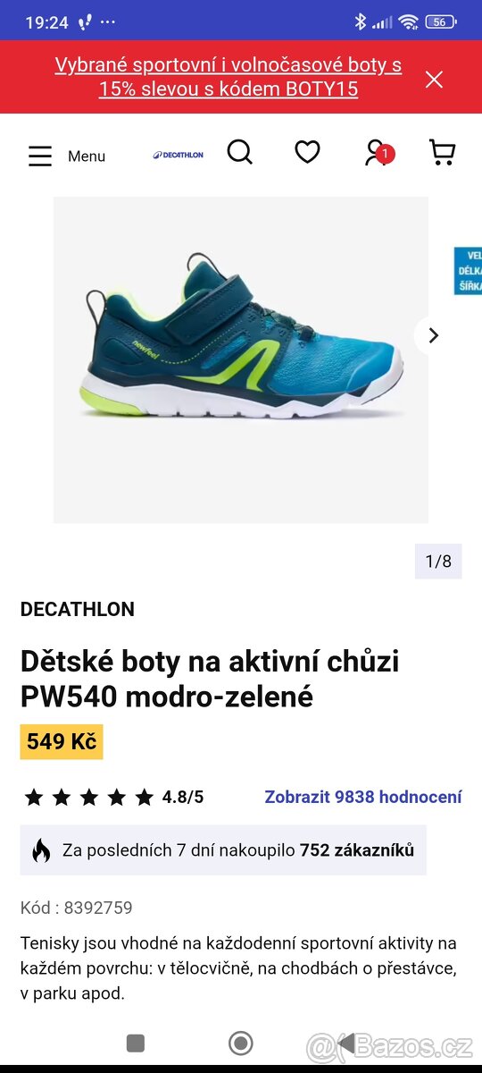Show next product image arrow

tap(434, 335)
